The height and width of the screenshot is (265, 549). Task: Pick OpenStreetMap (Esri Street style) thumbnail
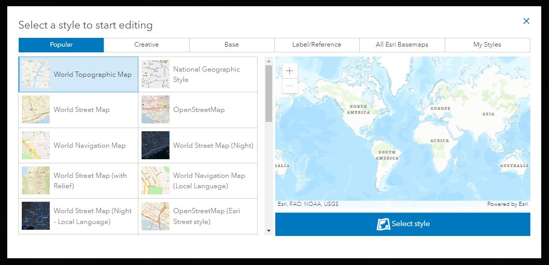point(156,216)
